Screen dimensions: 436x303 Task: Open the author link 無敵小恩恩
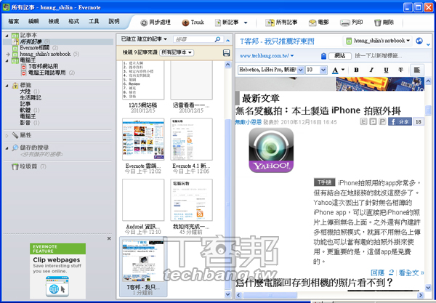point(249,122)
